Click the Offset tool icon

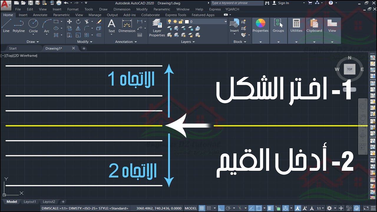click(x=99, y=35)
